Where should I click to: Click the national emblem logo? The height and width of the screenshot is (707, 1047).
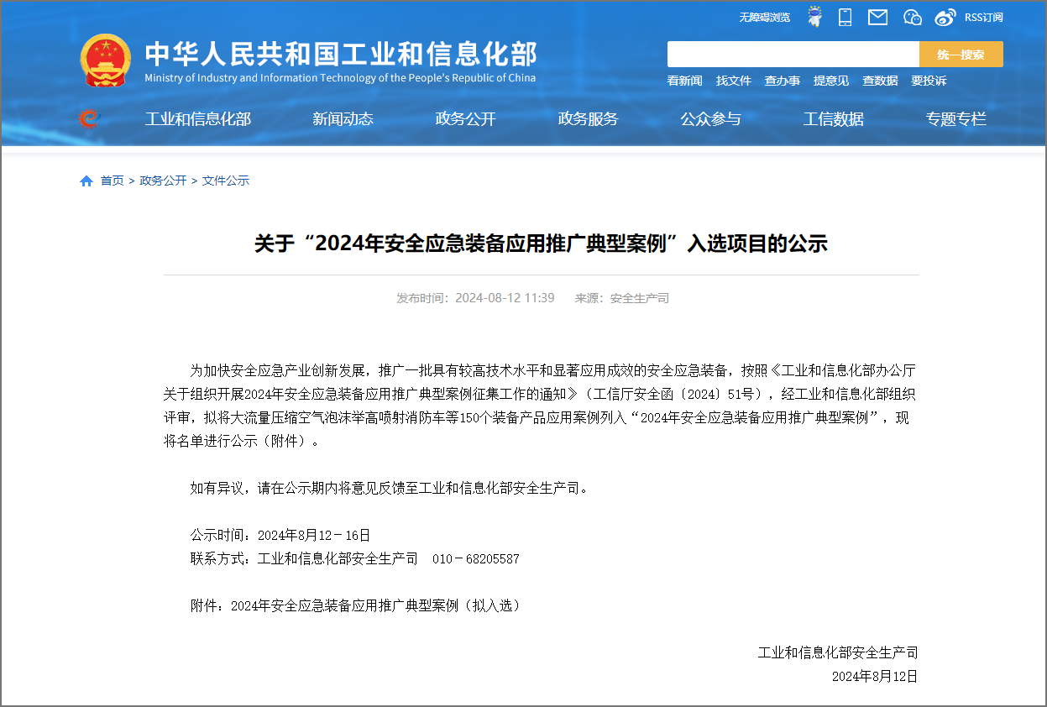[x=105, y=60]
